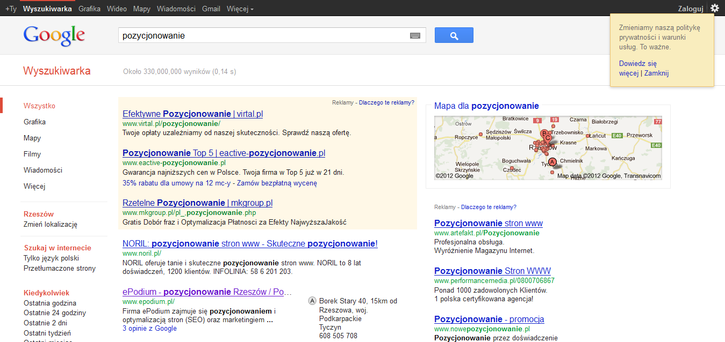Open Wideo in the top bar

(117, 9)
